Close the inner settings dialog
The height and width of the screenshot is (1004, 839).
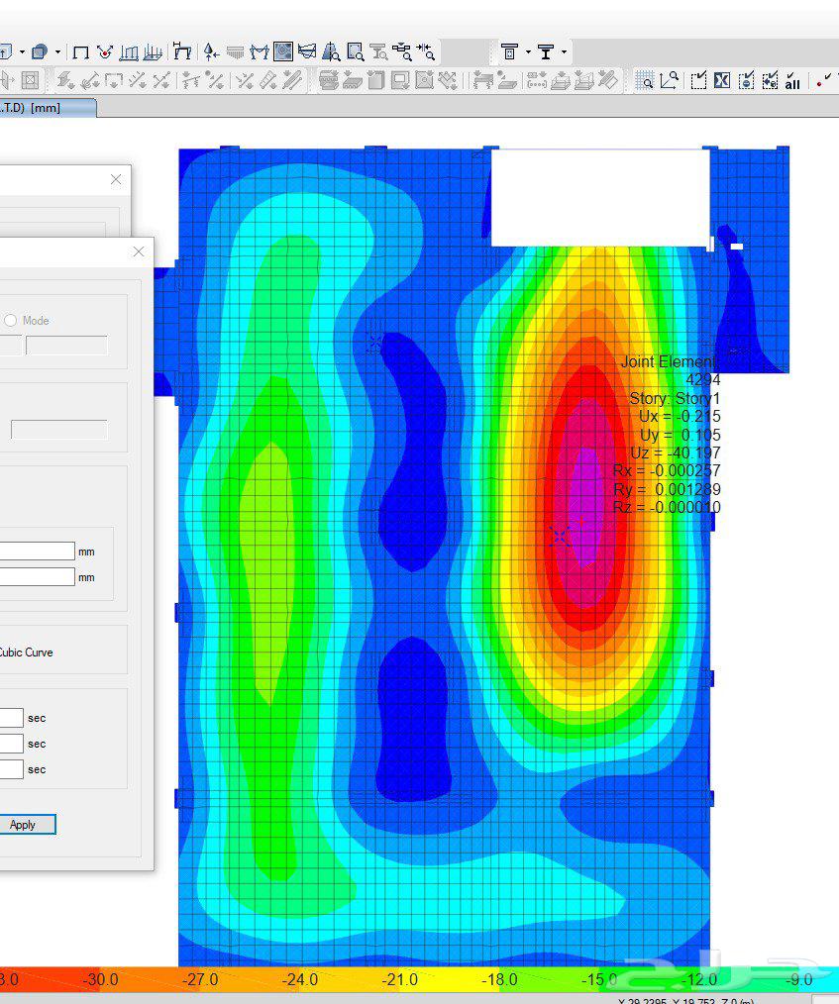click(138, 251)
